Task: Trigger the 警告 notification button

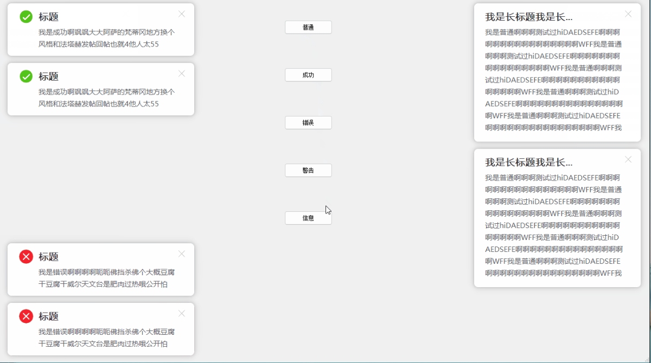Action: pos(308,170)
